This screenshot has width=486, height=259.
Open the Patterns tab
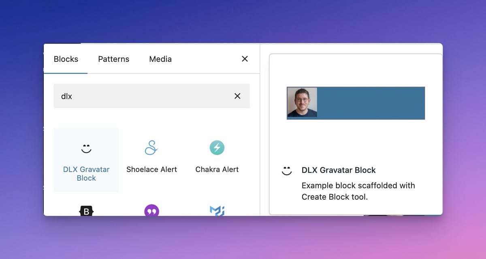tap(113, 59)
